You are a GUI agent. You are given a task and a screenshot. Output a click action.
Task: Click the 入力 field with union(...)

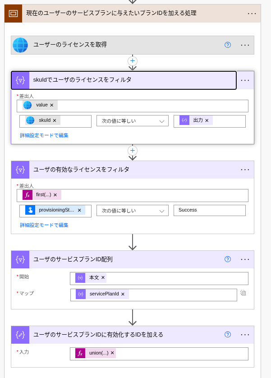click(x=159, y=354)
